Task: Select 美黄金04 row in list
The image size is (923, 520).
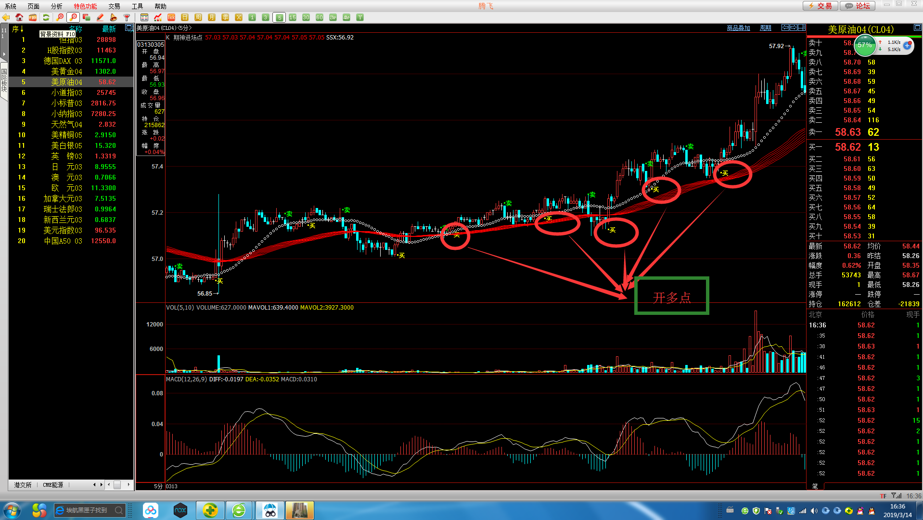Action: coord(71,71)
